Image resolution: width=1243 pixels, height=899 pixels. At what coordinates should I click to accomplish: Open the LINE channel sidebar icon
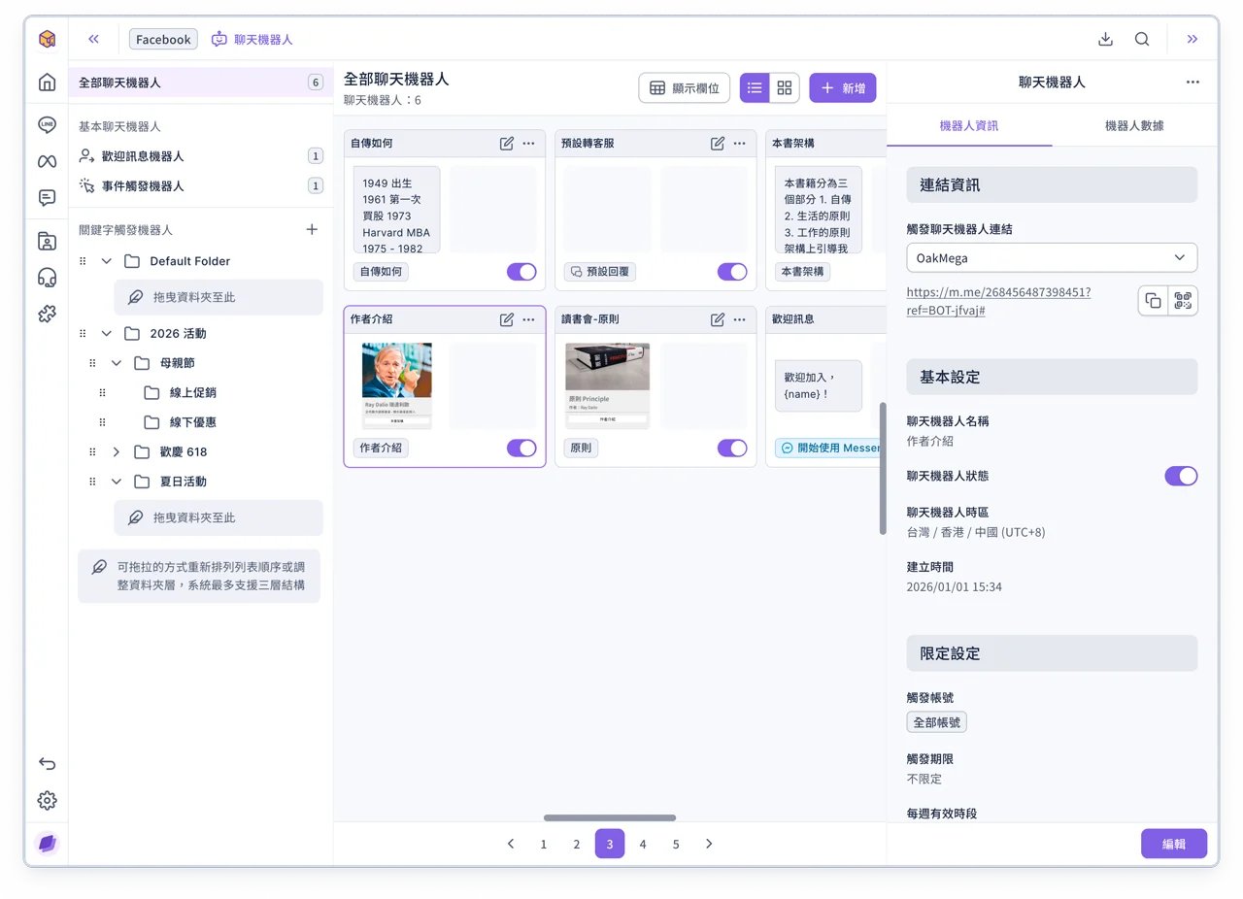(x=47, y=124)
